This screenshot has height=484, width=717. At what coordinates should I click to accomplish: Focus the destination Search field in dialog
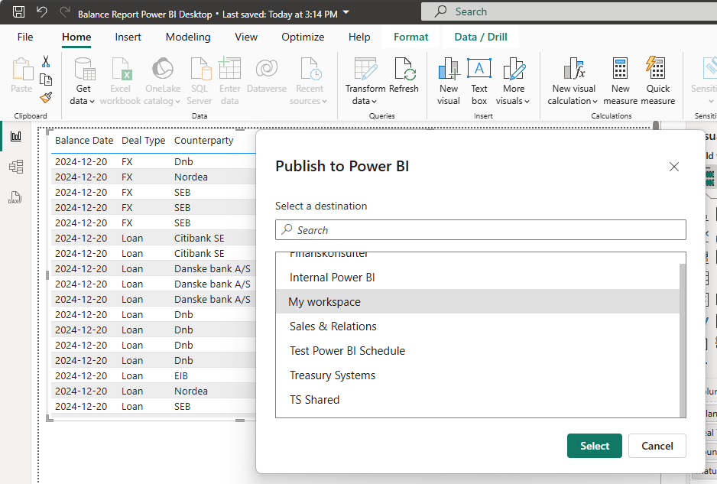tap(481, 229)
